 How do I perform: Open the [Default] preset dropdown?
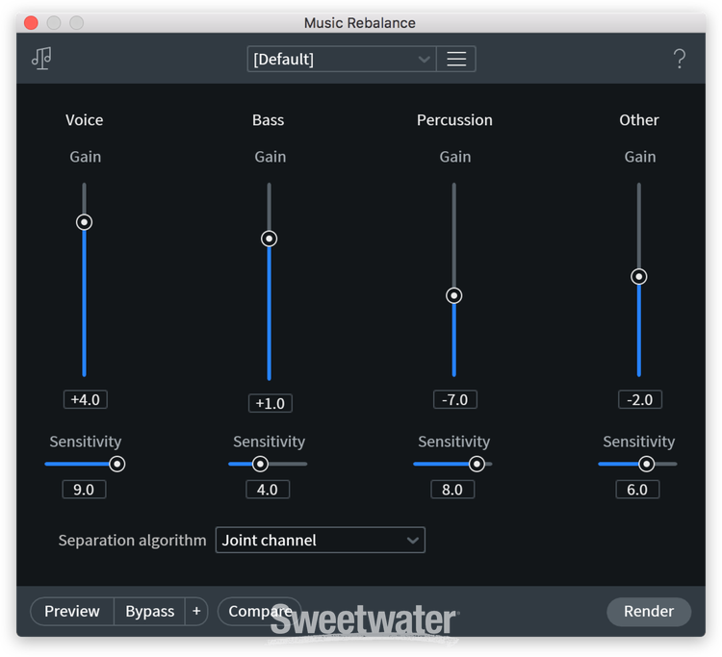[x=341, y=59]
